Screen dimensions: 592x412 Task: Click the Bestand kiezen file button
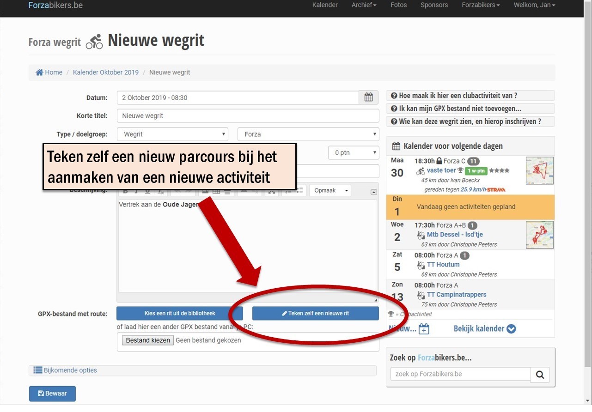point(148,340)
